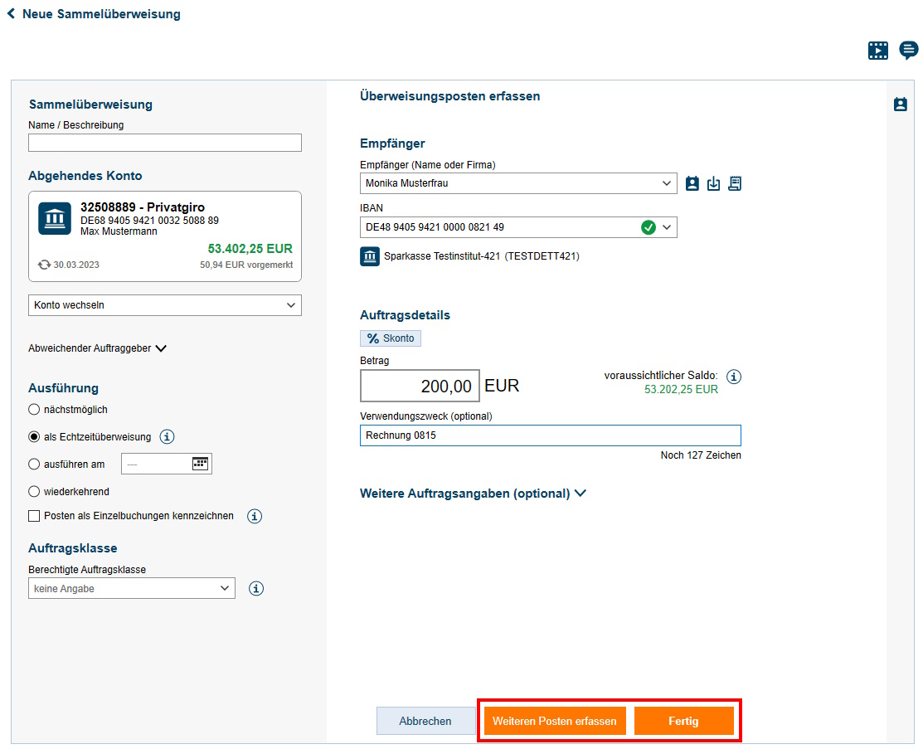The width and height of the screenshot is (923, 749).
Task: Show info about Einzelbuchungen kennzeichnen
Action: click(255, 517)
